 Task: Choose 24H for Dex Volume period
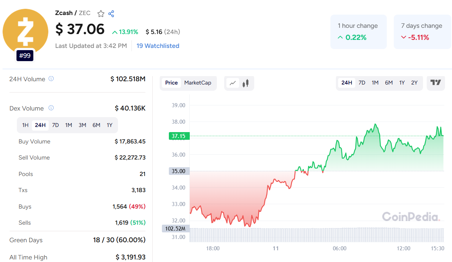click(x=40, y=125)
